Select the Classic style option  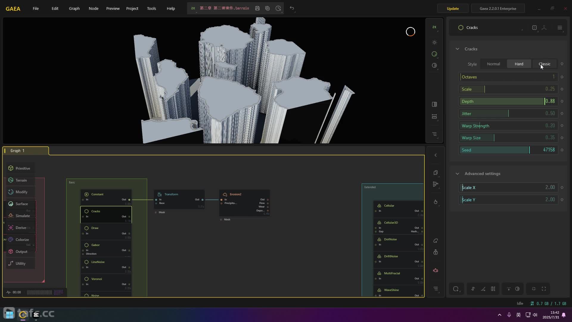click(x=544, y=64)
